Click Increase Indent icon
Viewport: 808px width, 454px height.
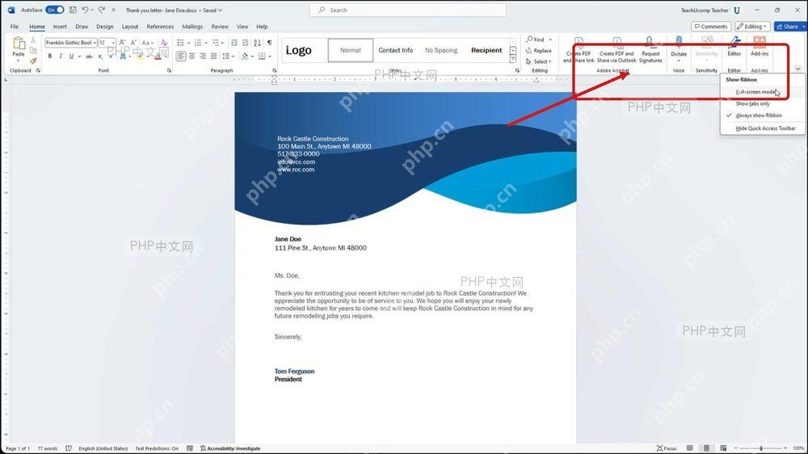[246, 43]
